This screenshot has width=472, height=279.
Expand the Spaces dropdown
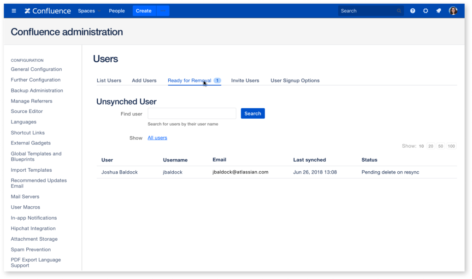pyautogui.click(x=89, y=11)
